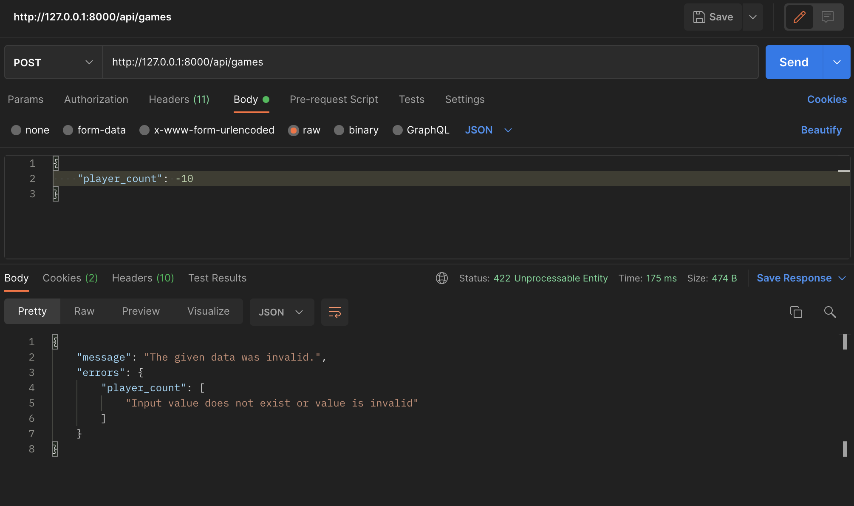This screenshot has width=854, height=506.
Task: Click the Send button
Action: pos(793,62)
